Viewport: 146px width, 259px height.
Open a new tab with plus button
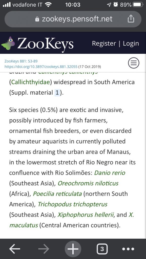point(73,249)
